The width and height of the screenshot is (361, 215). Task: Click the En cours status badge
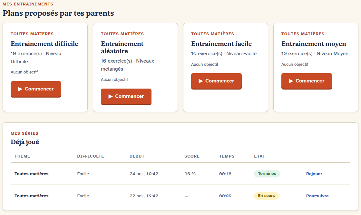point(266,196)
